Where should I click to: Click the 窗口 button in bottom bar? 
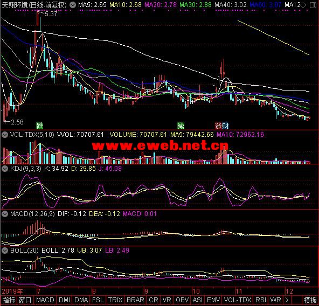point(25,300)
